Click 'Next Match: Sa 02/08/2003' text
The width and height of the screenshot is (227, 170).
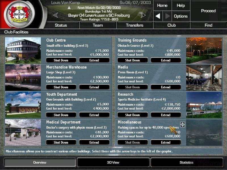99,8
